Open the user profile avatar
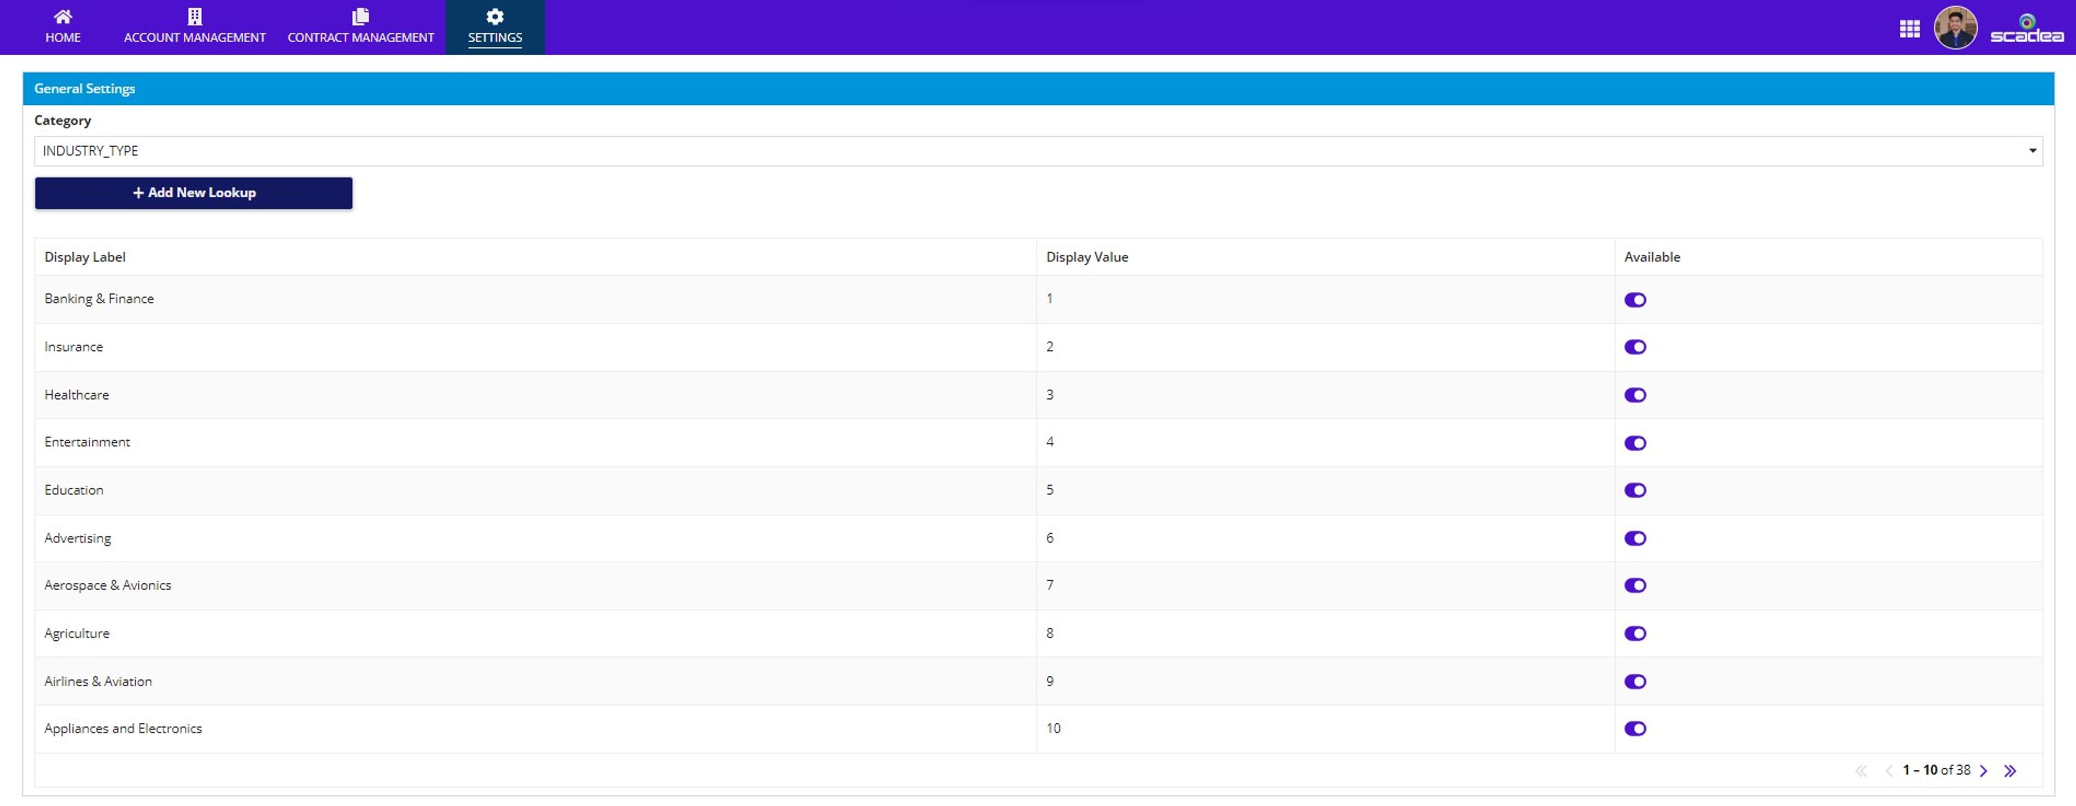Image resolution: width=2076 pixels, height=806 pixels. pos(1956,28)
